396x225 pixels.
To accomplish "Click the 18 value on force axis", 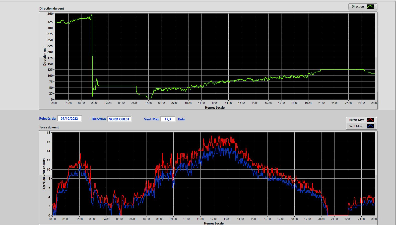I will click(48, 133).
